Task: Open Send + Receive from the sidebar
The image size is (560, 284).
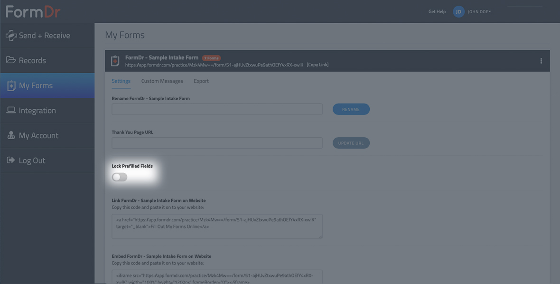Action: click(x=47, y=35)
